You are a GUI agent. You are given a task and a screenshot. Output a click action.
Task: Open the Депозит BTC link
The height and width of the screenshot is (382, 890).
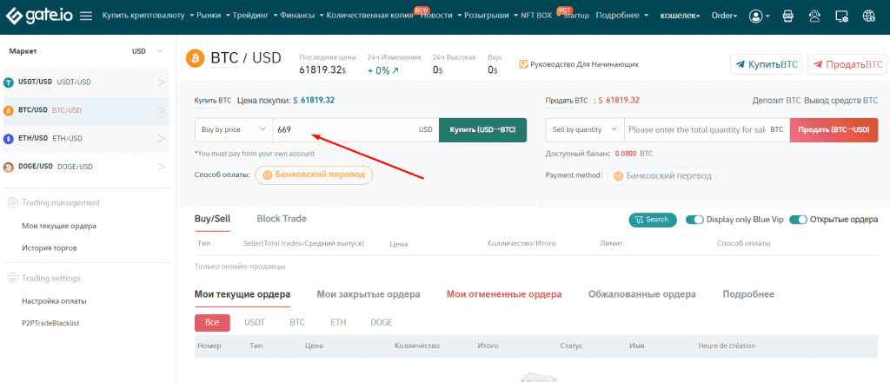pos(776,101)
